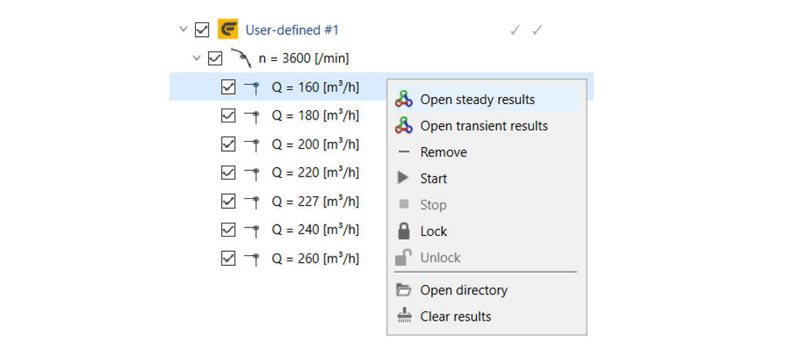796x356 pixels.
Task: Click the orange CFturbo icon beside User-defined #1
Action: tap(228, 29)
